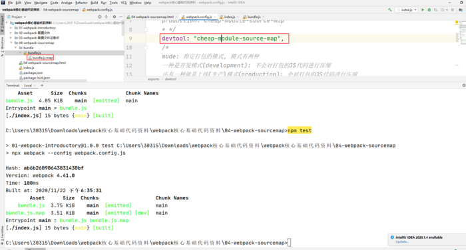Click the profiler run icon in toolbar

coord(442,10)
